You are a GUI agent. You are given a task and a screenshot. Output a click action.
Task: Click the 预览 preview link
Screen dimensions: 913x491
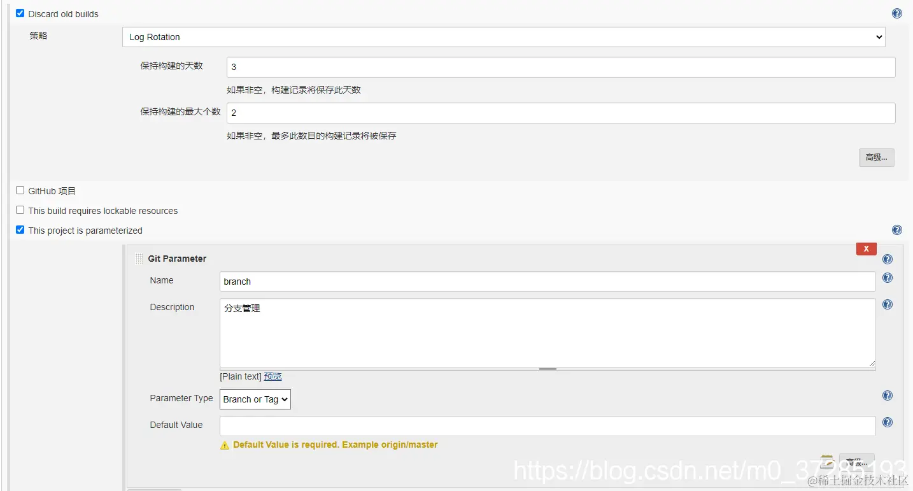[x=272, y=376]
